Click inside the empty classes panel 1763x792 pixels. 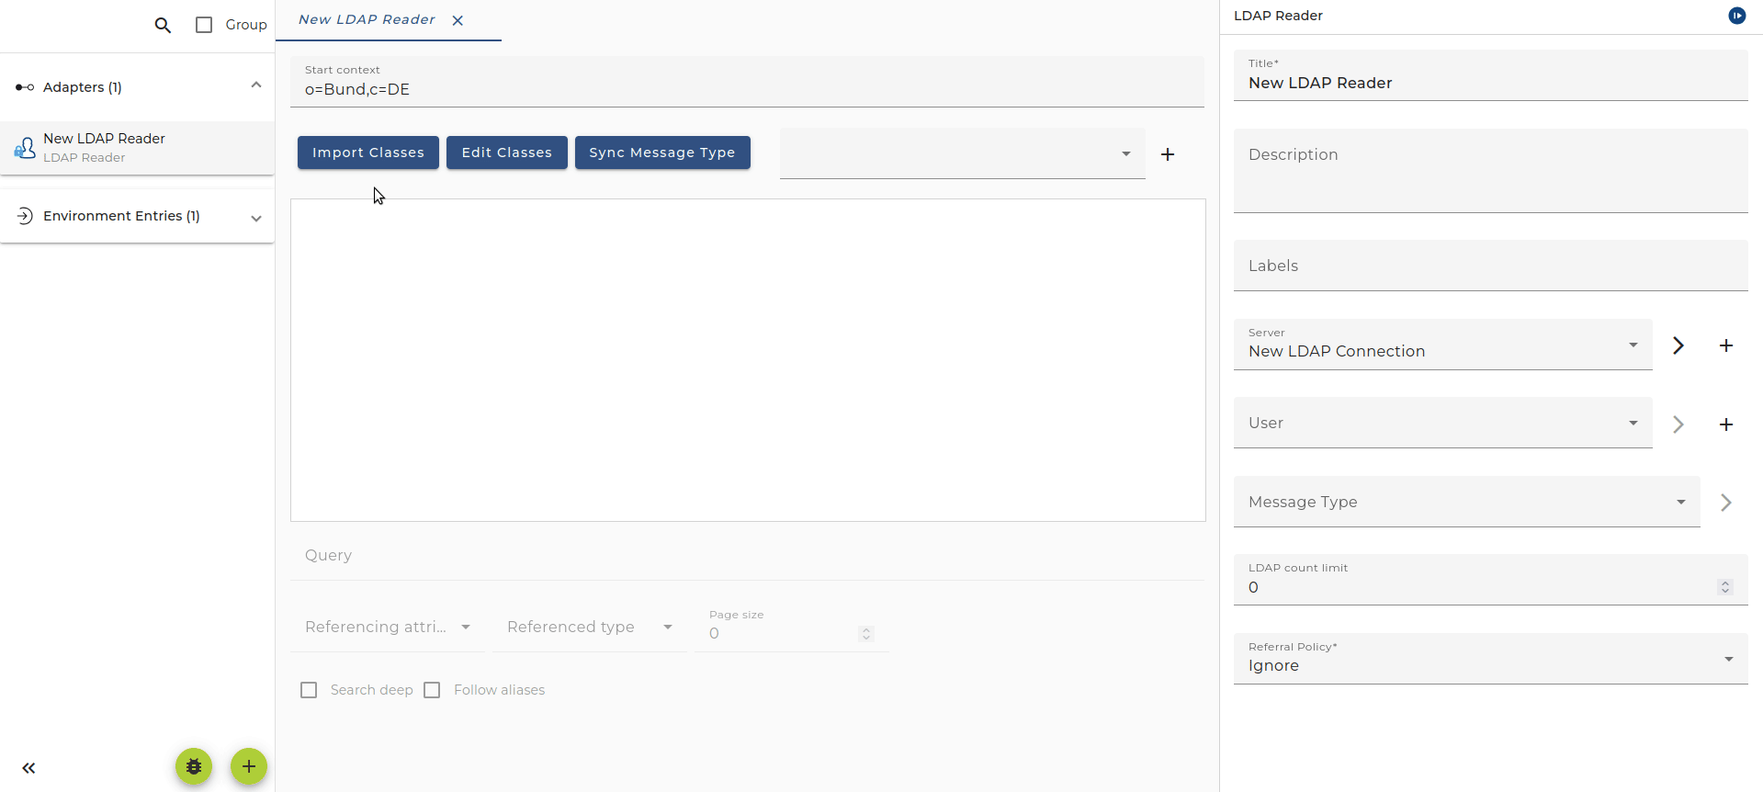tap(748, 360)
